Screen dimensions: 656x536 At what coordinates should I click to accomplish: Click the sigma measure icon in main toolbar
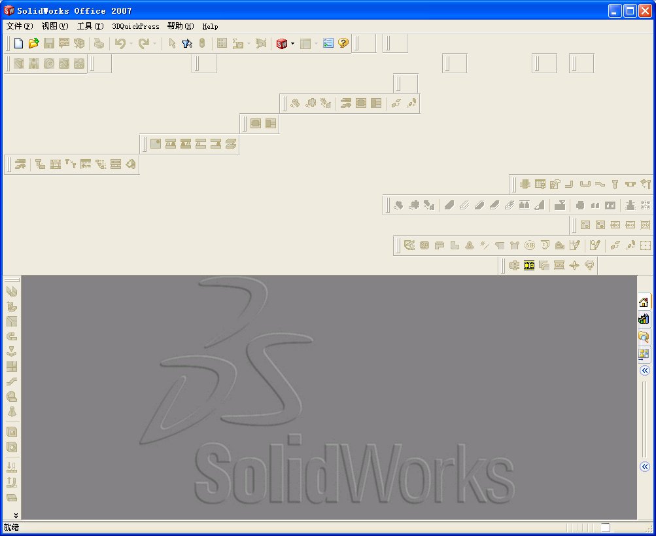pyautogui.click(x=238, y=43)
